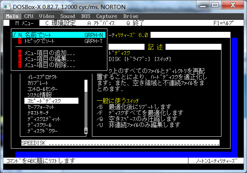Select コントロールセンター in the list
This screenshot has height=173, width=247.
click(x=42, y=89)
